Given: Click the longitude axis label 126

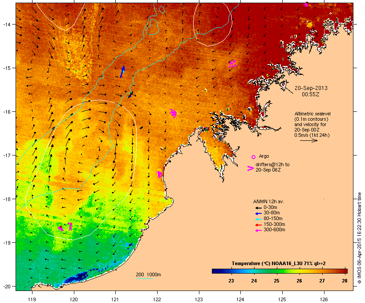Looking at the screenshot, I should 324,299.
